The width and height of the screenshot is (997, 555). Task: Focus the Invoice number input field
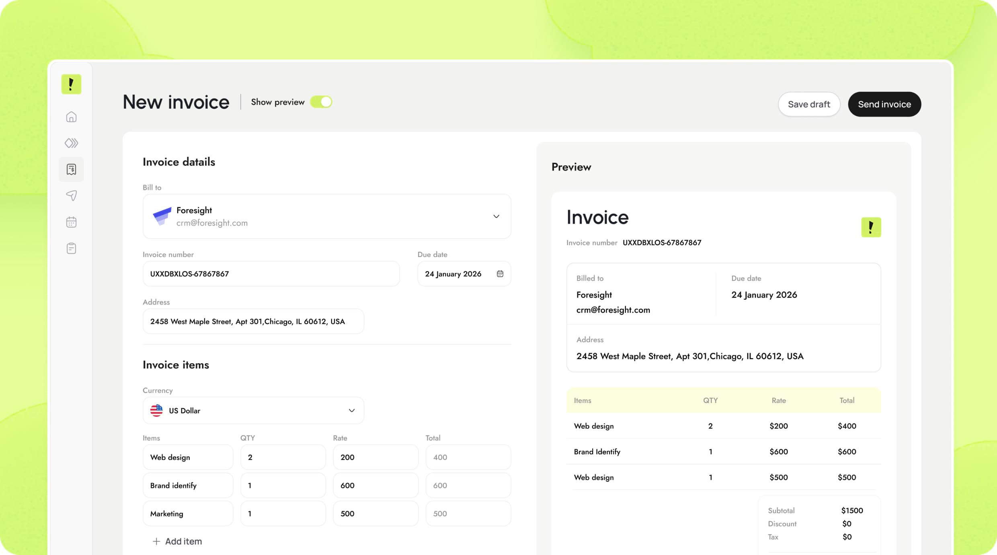click(x=271, y=274)
